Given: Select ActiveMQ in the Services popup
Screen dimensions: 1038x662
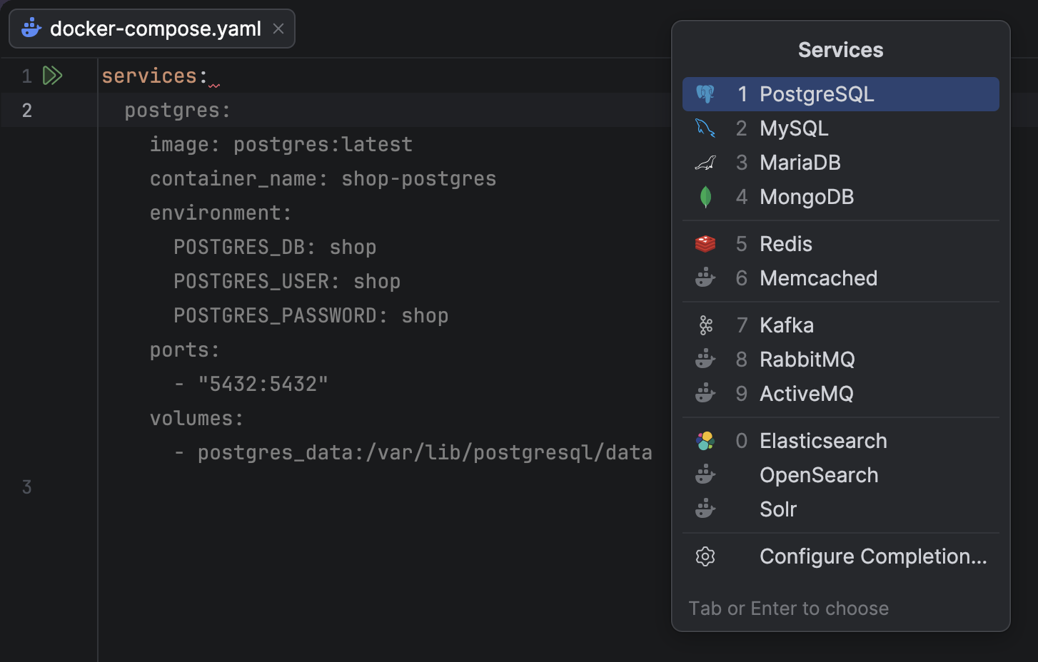Looking at the screenshot, I should click(841, 394).
